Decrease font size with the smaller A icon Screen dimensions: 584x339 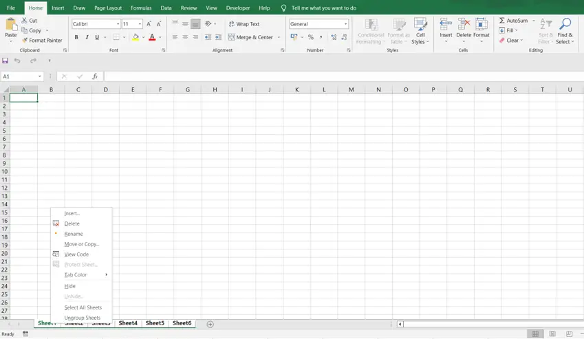click(159, 24)
